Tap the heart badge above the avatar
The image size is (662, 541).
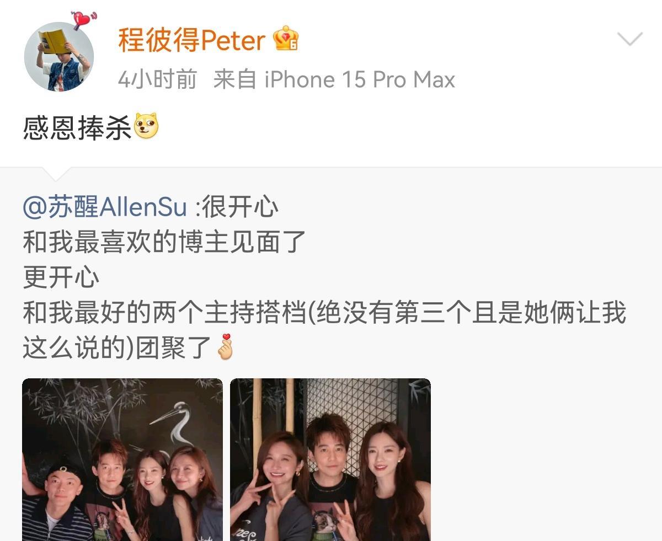(84, 20)
